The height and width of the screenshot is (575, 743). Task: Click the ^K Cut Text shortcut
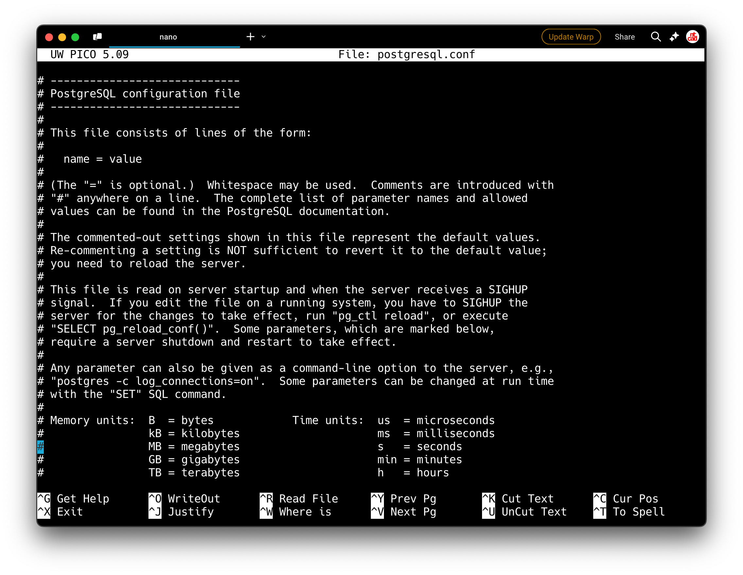coord(518,499)
